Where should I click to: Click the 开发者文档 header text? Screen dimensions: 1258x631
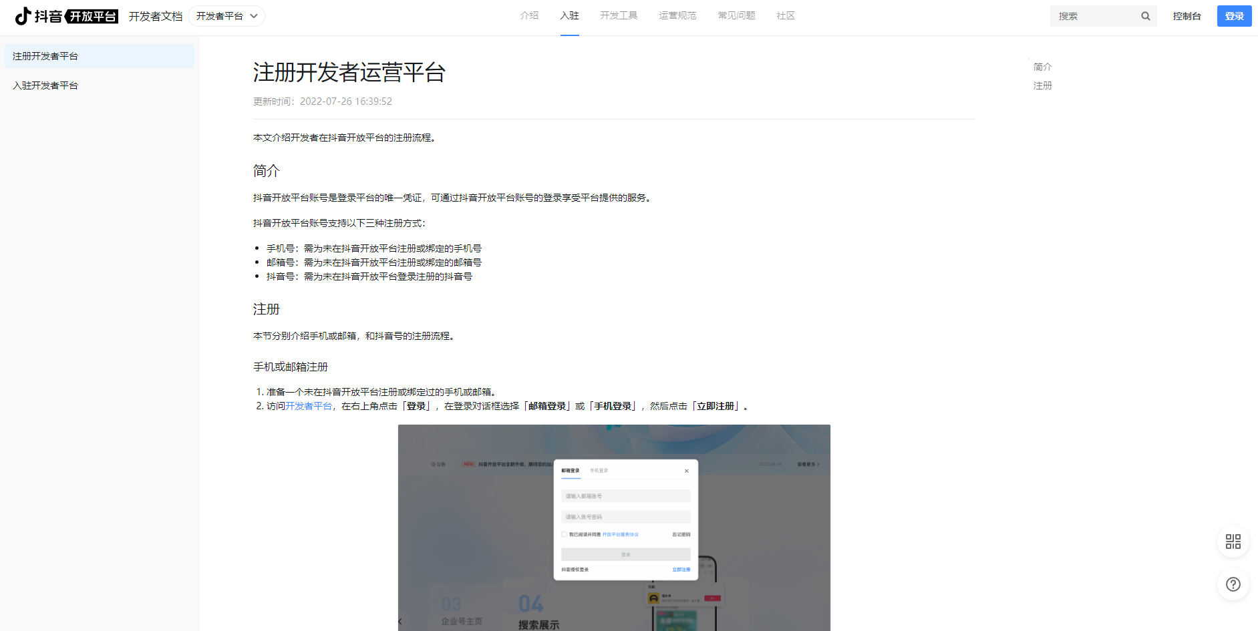pyautogui.click(x=155, y=16)
